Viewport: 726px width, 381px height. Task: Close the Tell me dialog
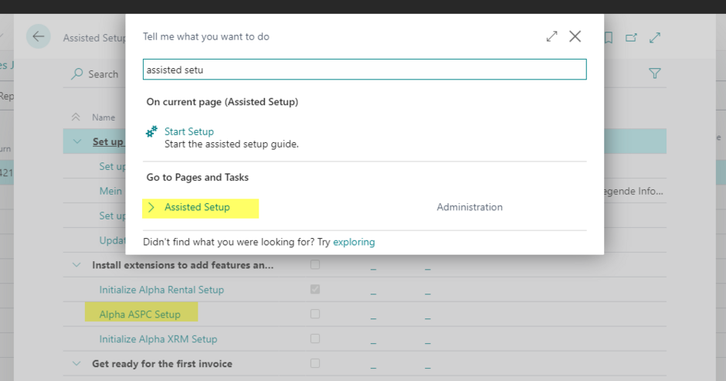tap(575, 36)
